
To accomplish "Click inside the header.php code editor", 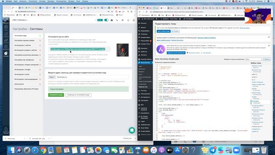I will [202, 102].
